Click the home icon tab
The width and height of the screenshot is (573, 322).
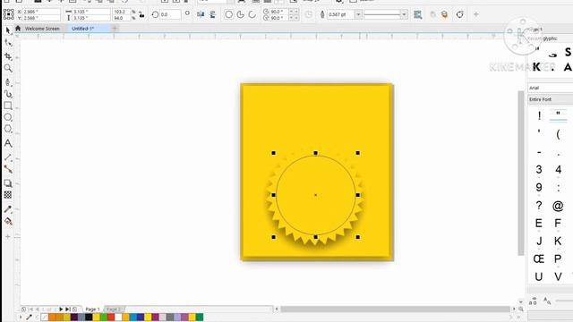[x=18, y=28]
